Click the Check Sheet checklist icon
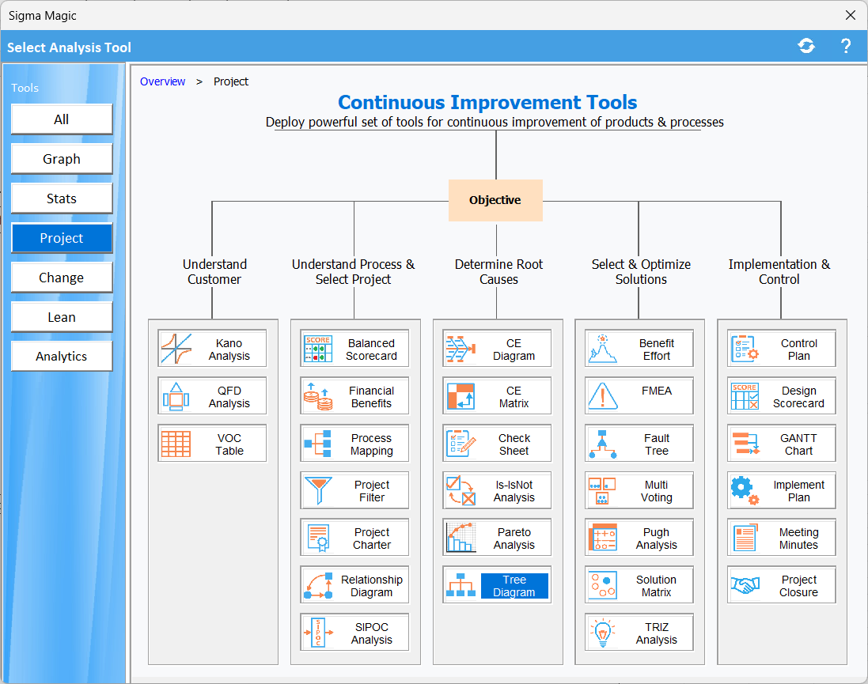Viewport: 868px width, 684px height. (x=461, y=444)
